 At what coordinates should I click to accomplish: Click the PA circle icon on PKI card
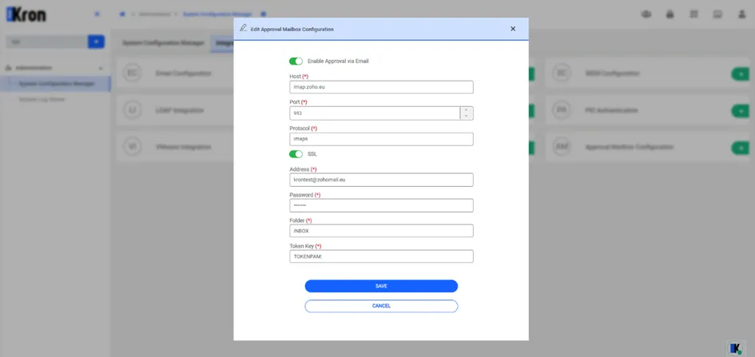(x=562, y=110)
